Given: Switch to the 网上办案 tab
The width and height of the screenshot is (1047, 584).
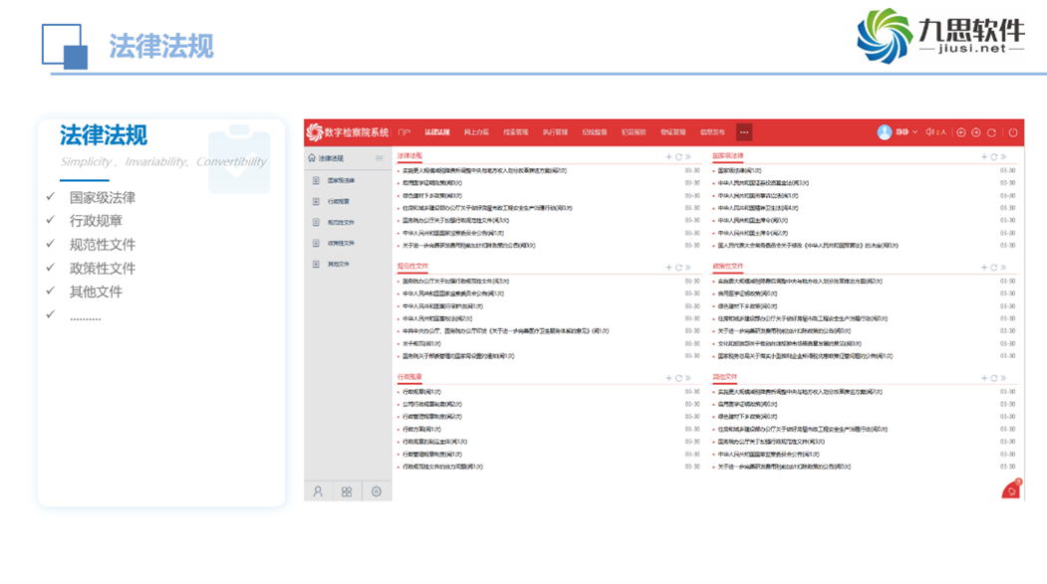Looking at the screenshot, I should [476, 132].
